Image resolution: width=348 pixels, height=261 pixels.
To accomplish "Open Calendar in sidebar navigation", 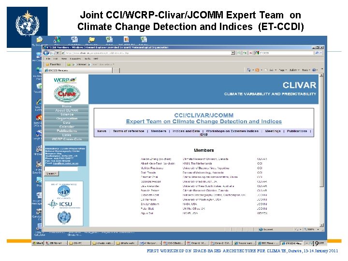I will tap(66, 127).
